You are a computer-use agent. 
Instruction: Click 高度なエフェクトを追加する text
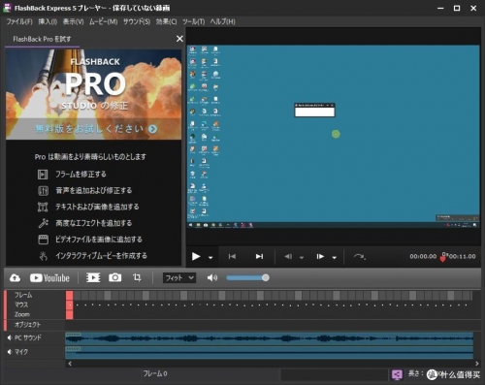click(94, 223)
